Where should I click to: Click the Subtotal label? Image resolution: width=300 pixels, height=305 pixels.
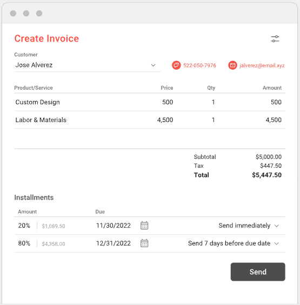pos(205,157)
